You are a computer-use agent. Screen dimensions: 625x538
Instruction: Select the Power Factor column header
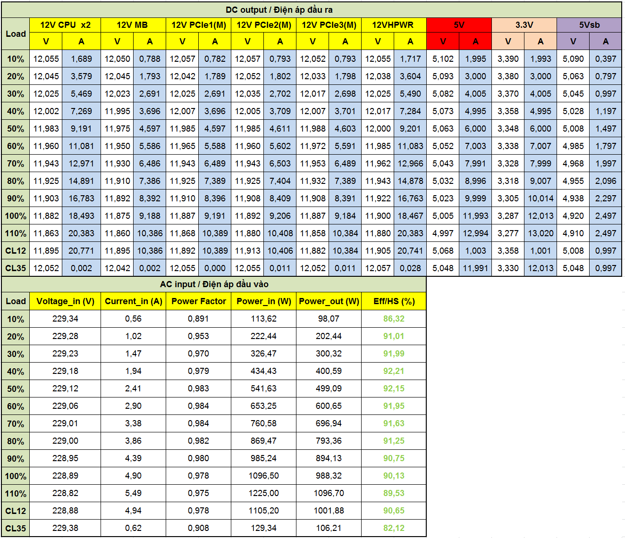click(x=198, y=301)
